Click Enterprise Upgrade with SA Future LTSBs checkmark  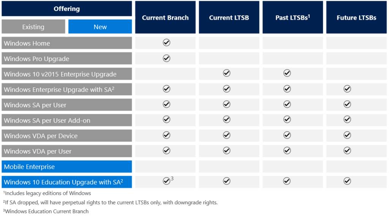tap(347, 89)
